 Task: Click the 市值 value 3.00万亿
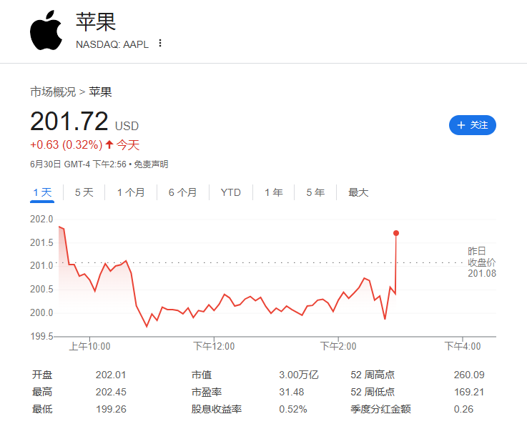click(298, 375)
